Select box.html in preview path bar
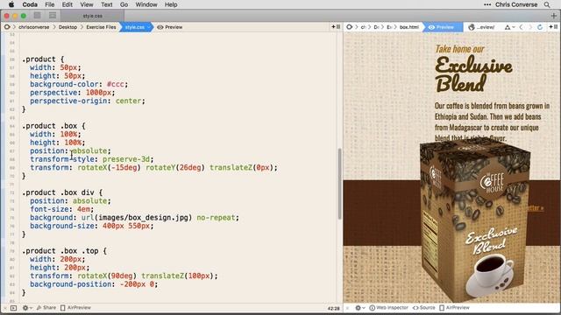Image resolution: width=561 pixels, height=315 pixels. [409, 27]
